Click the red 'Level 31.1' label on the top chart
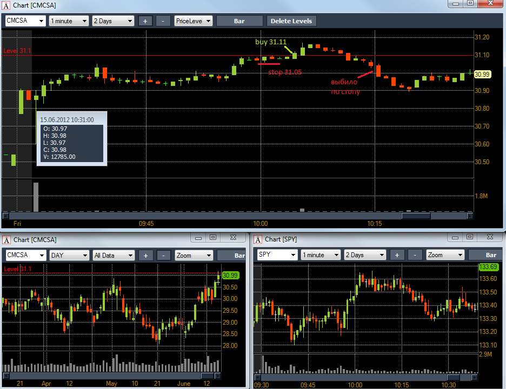Viewport: 506px width, 389px height. [x=17, y=51]
